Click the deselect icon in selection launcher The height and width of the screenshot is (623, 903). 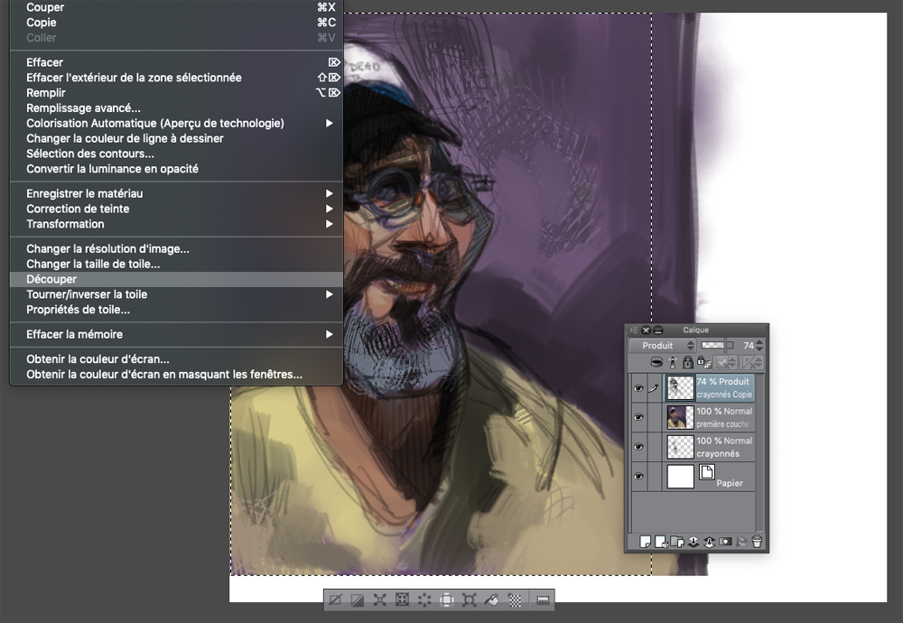point(336,600)
